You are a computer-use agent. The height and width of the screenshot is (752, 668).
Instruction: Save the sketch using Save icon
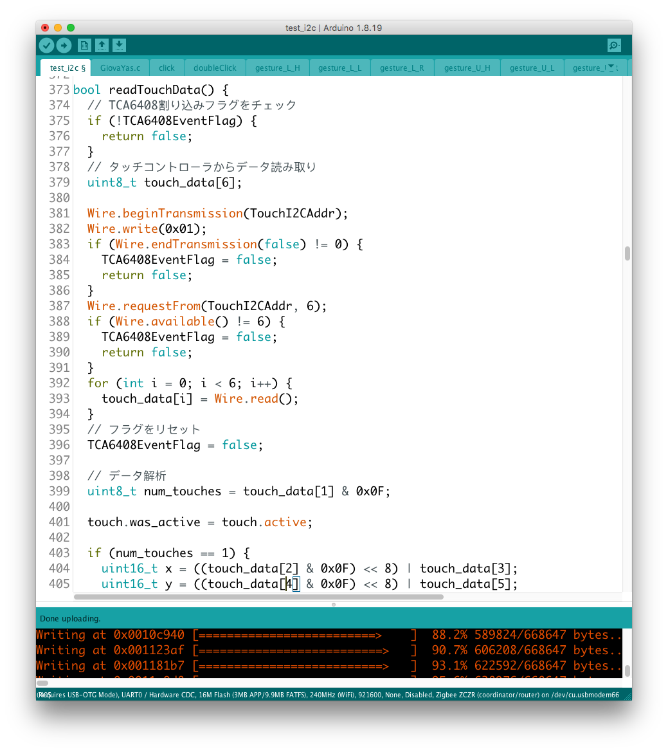click(x=120, y=45)
